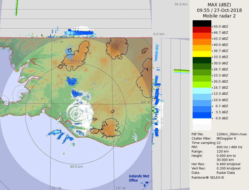
Task: Click the arrow marker beside 33.3 dBZ
Action: tap(212, 57)
